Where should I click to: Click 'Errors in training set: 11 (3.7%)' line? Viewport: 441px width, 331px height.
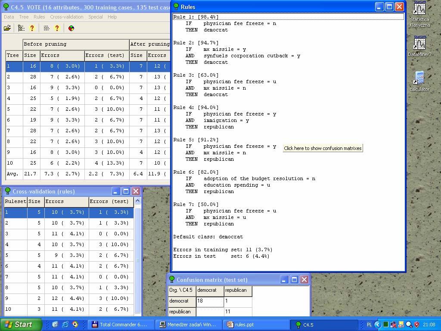[x=223, y=250]
